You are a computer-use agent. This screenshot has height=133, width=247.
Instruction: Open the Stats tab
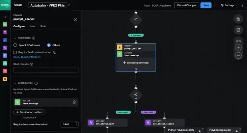(x=43, y=26)
